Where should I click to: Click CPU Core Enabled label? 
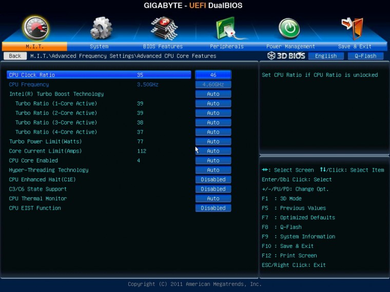tap(33, 160)
